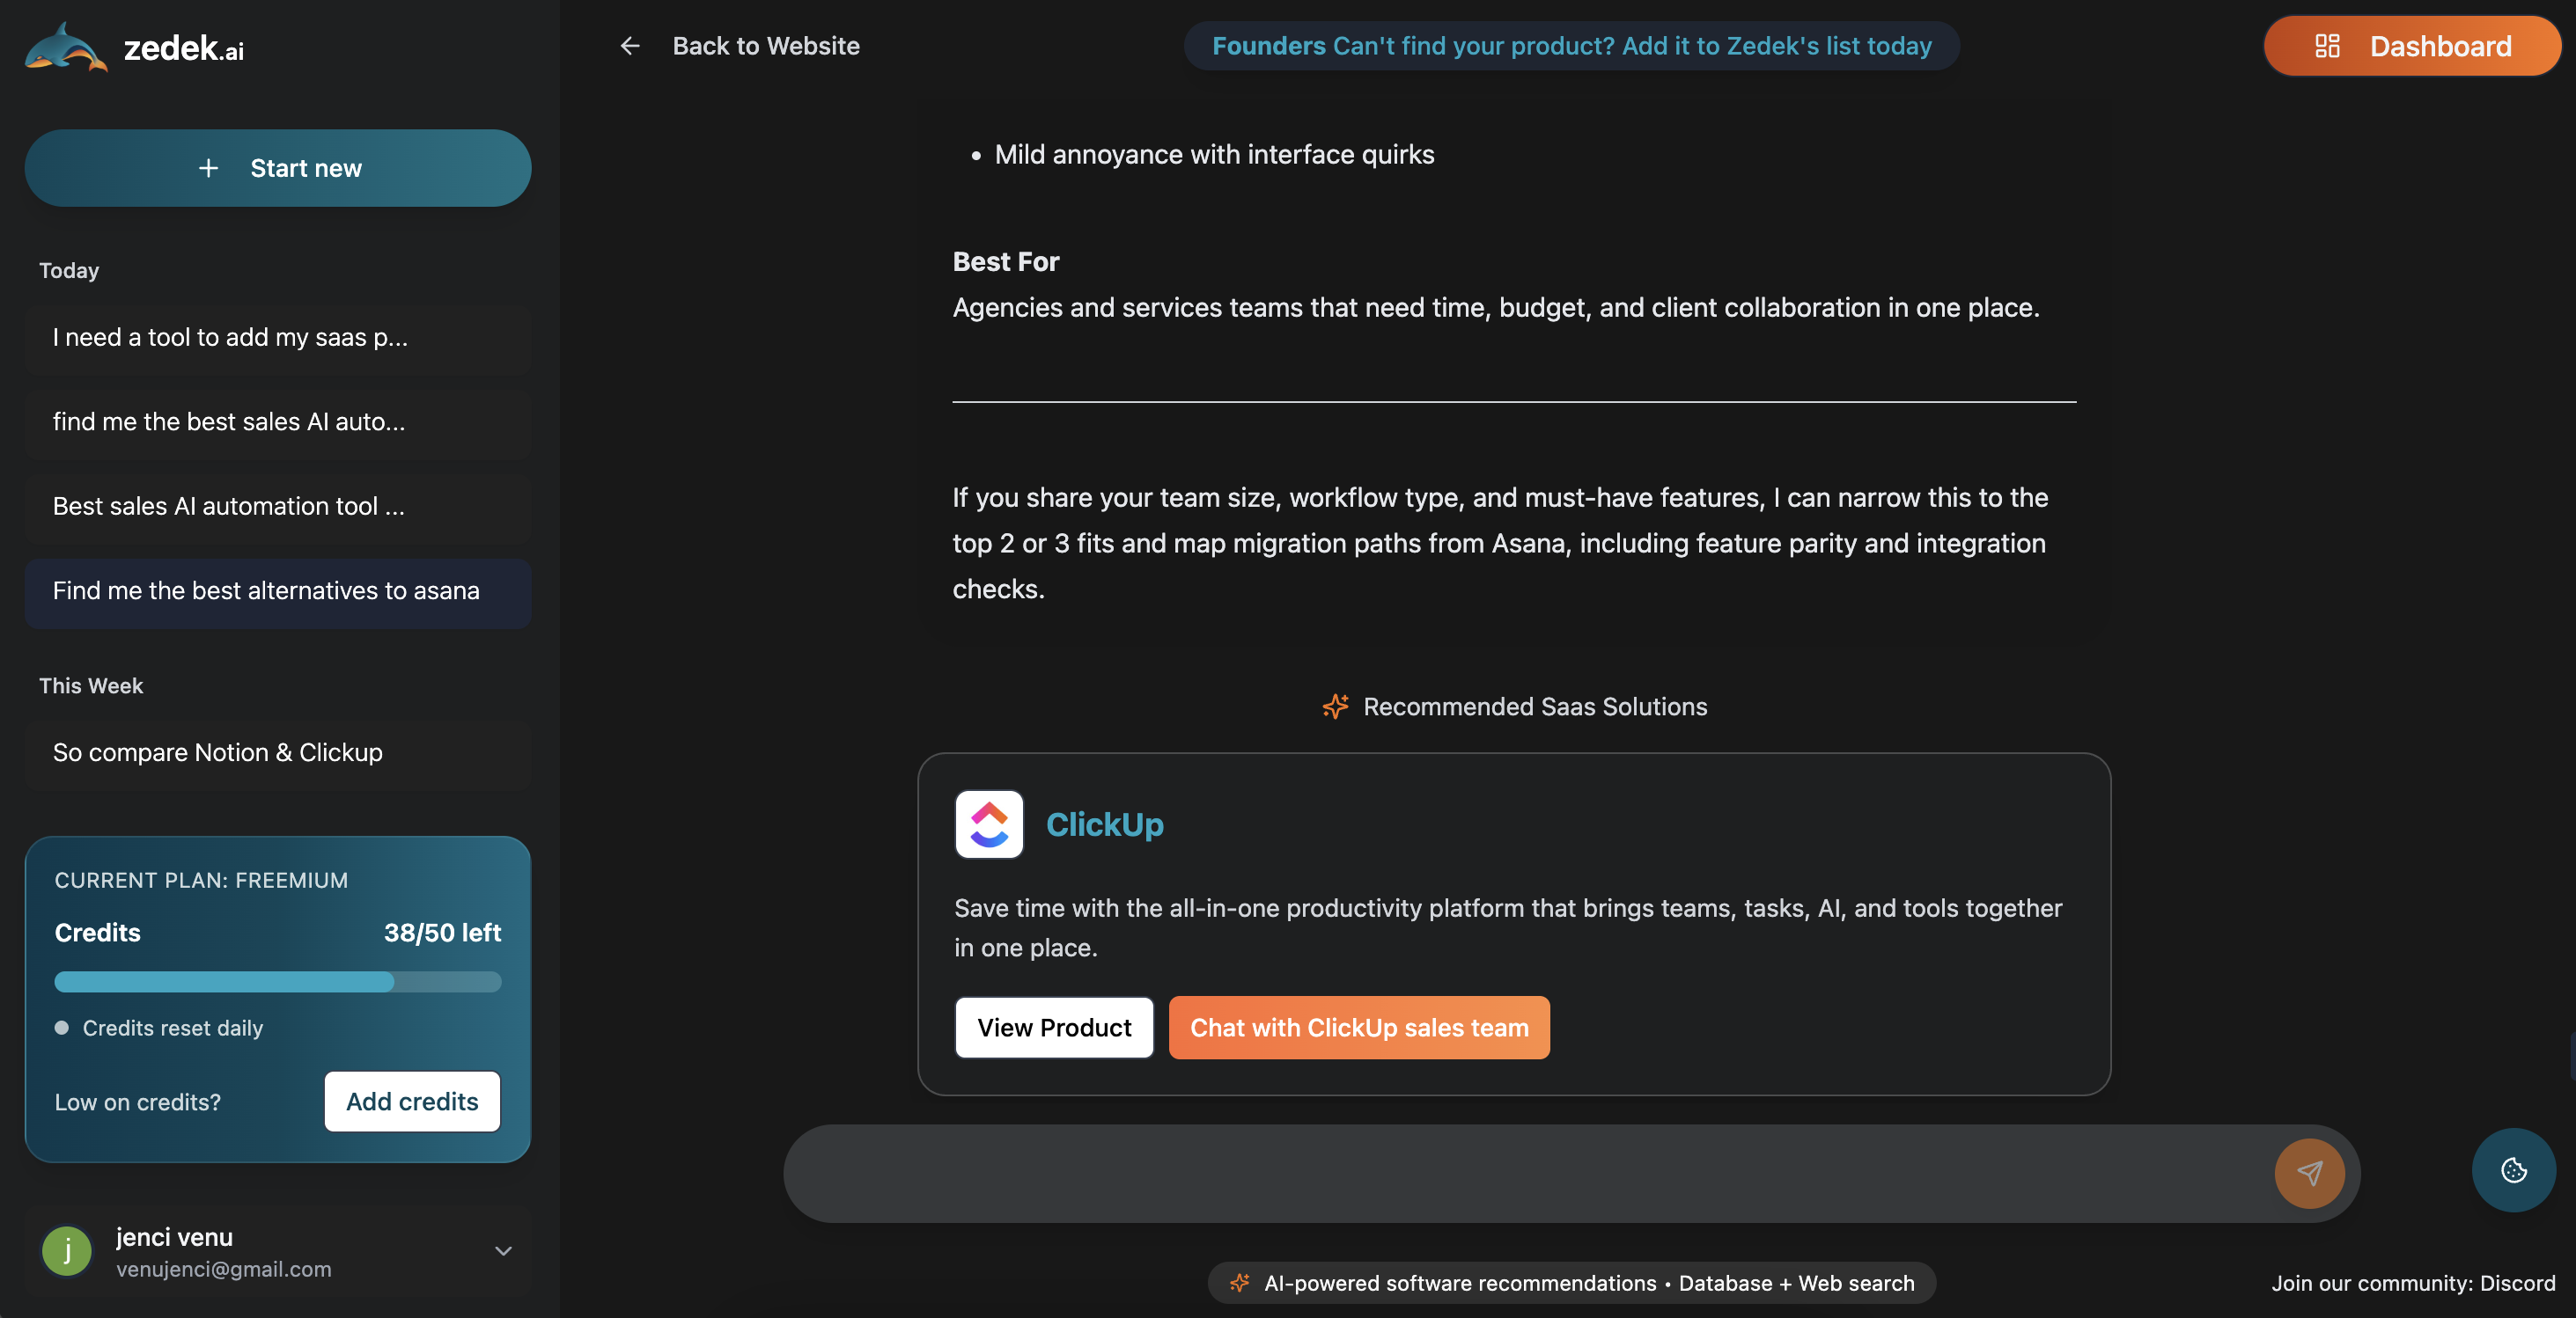The width and height of the screenshot is (2576, 1318).
Task: Click the back arrow beside Back to Website
Action: point(630,46)
